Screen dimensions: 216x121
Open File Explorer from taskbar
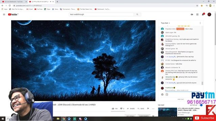[x=58, y=119]
